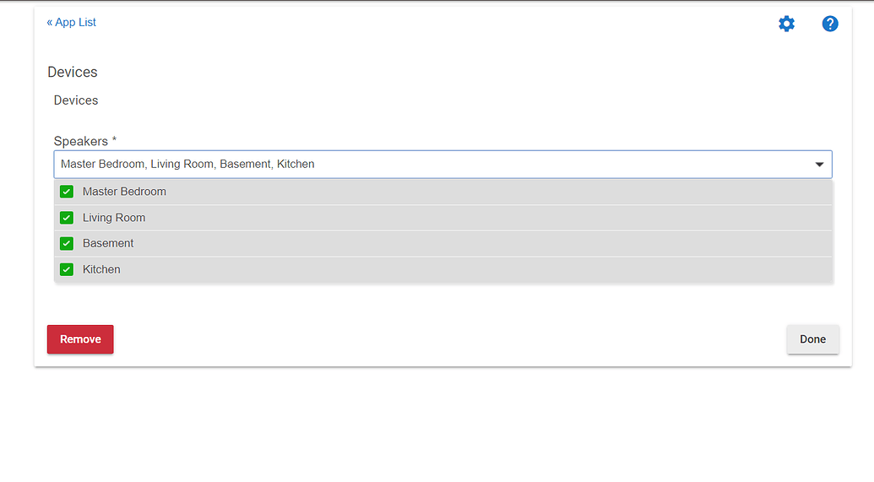The width and height of the screenshot is (874, 482).
Task: Deselect the Kitchen speaker checkbox
Action: [67, 270]
